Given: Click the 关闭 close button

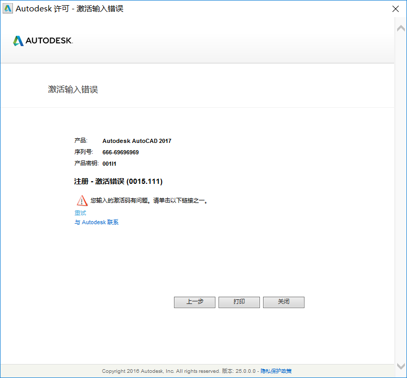Looking at the screenshot, I should (284, 302).
